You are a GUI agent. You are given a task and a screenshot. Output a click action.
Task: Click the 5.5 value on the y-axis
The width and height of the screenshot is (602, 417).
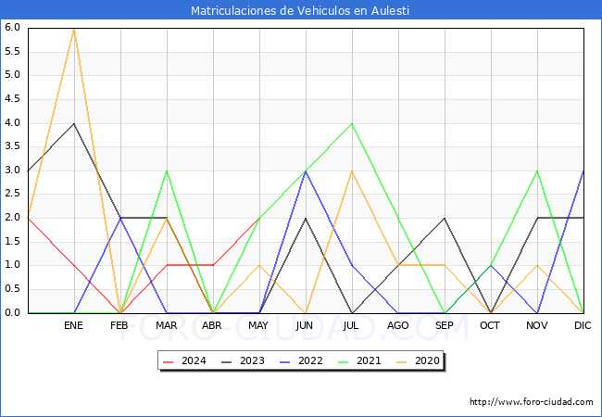pos(12,51)
